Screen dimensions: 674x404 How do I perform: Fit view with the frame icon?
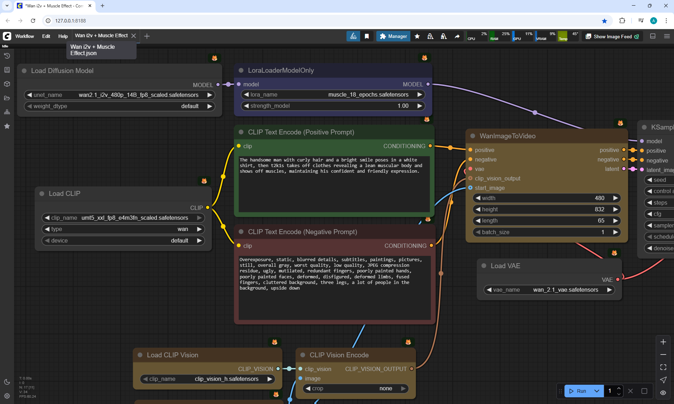pos(663,367)
